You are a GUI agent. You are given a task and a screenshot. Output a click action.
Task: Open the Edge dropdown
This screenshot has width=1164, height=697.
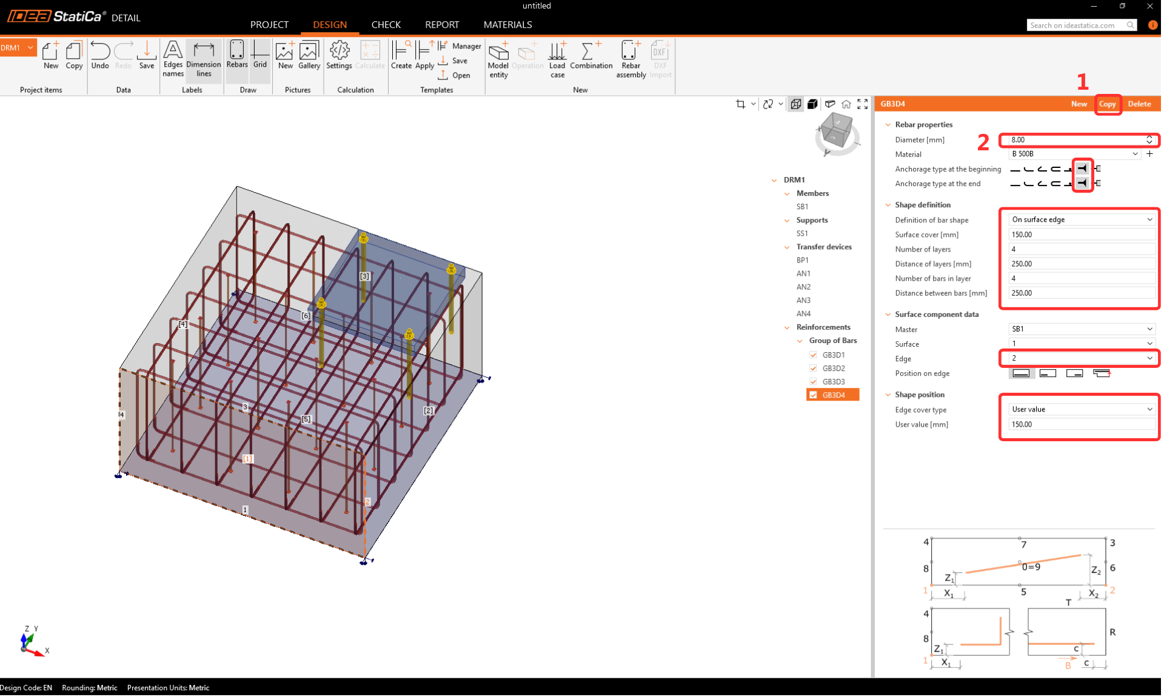(1081, 359)
